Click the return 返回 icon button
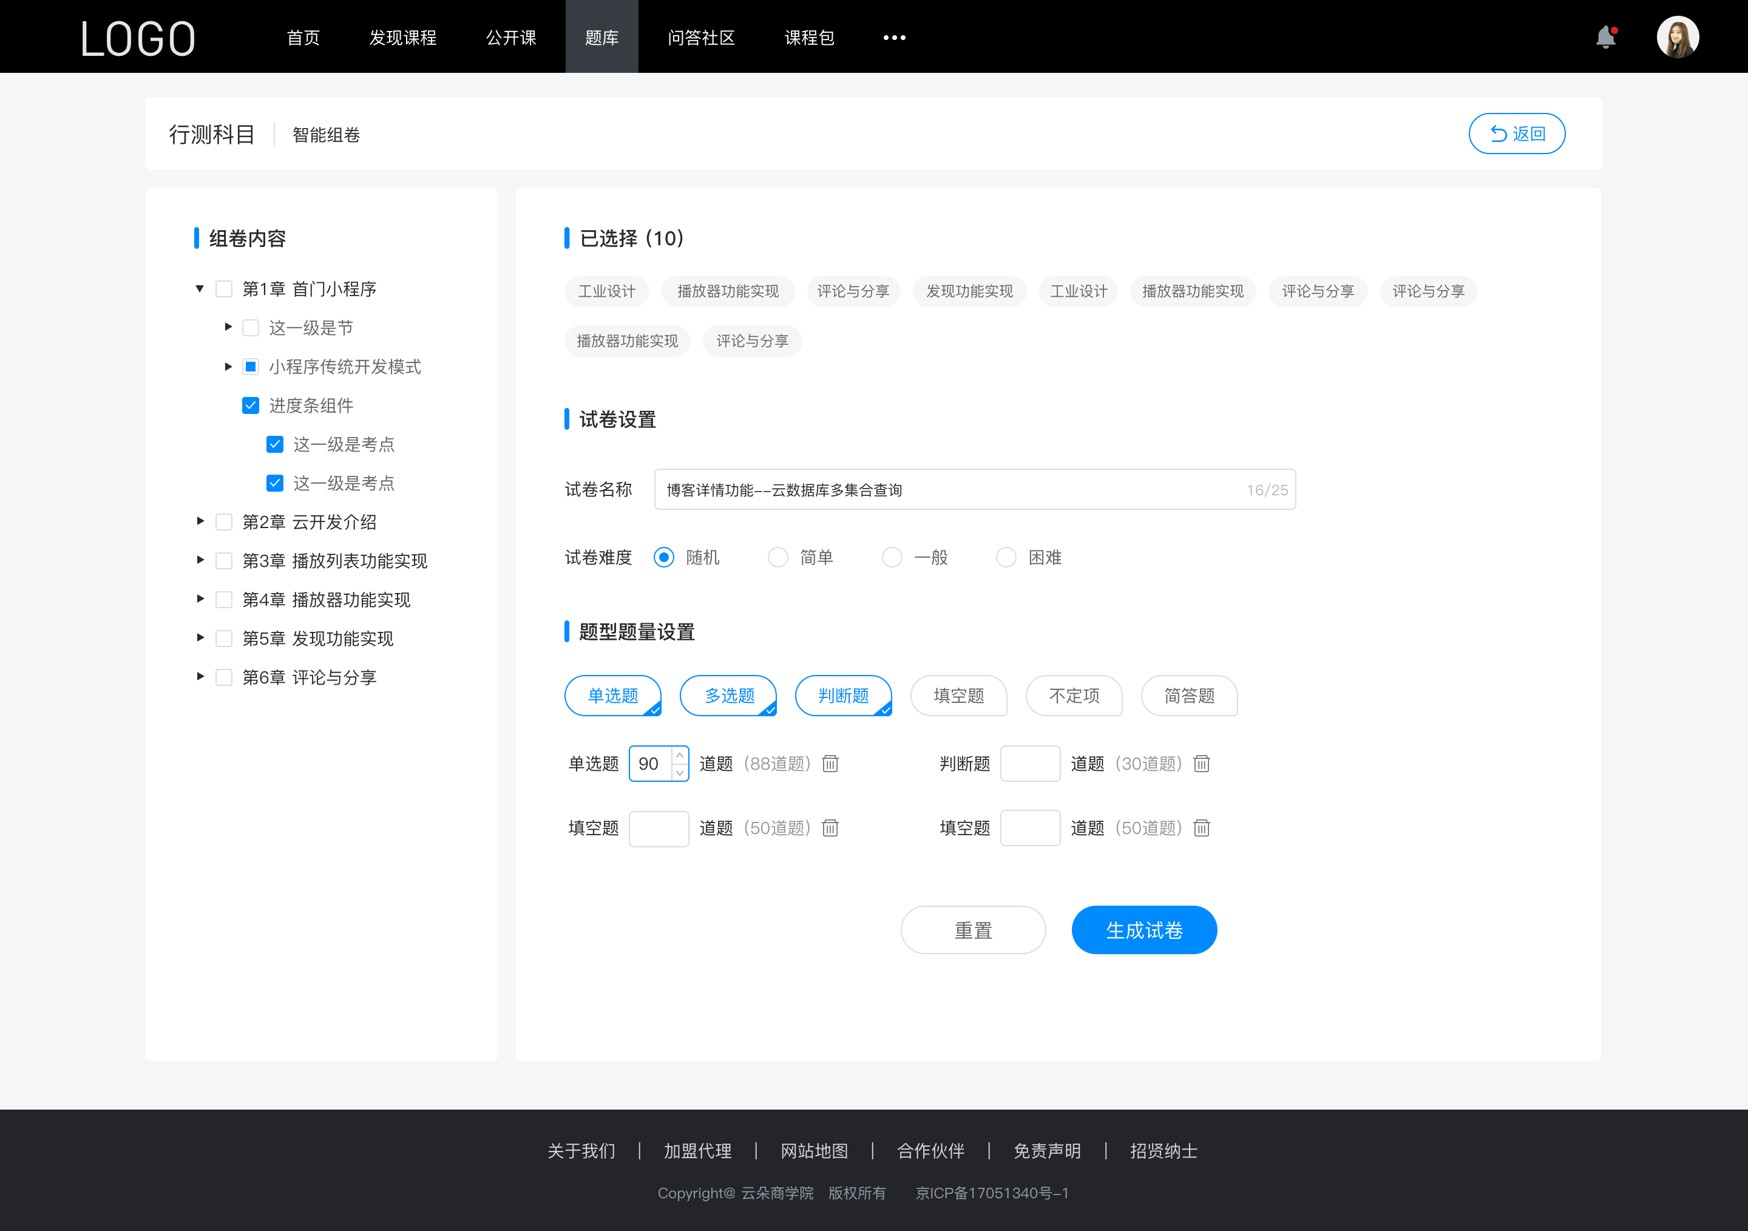This screenshot has width=1748, height=1231. point(1516,132)
